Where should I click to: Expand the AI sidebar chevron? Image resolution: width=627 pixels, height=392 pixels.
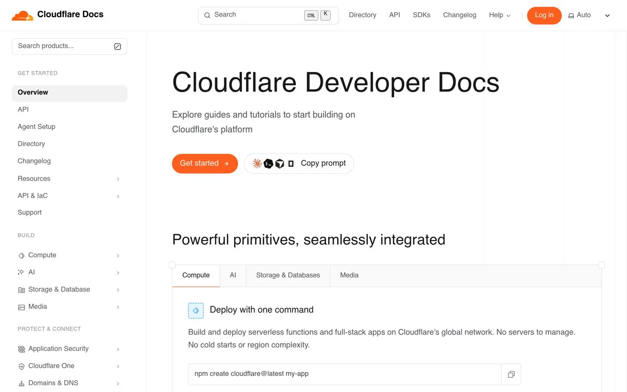point(118,273)
